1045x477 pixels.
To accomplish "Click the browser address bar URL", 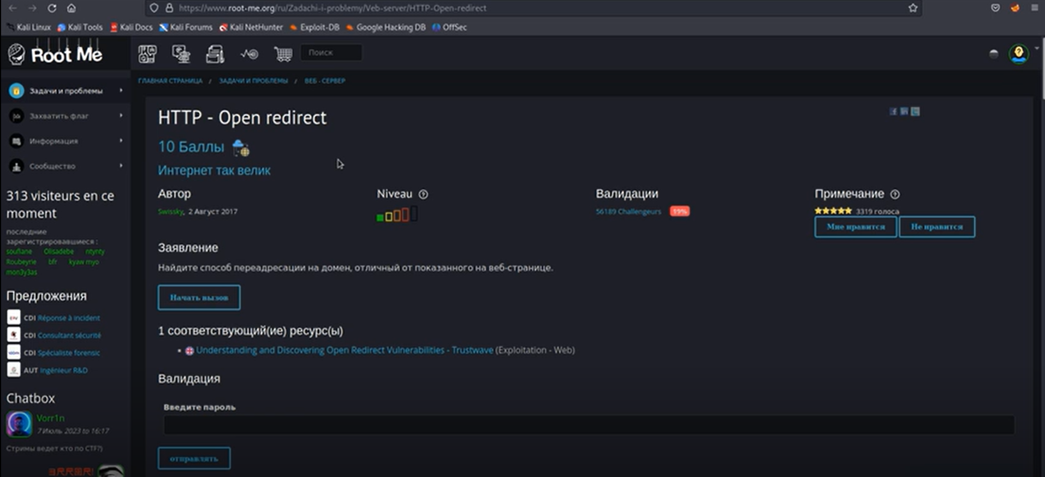I will coord(333,8).
